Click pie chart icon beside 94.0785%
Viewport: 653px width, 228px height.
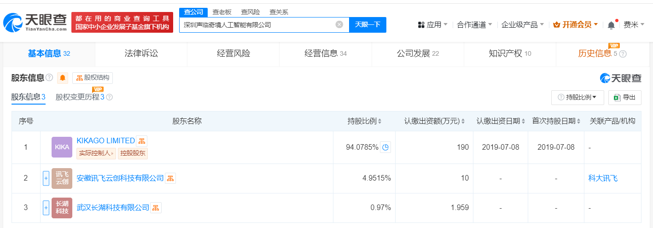coord(385,147)
